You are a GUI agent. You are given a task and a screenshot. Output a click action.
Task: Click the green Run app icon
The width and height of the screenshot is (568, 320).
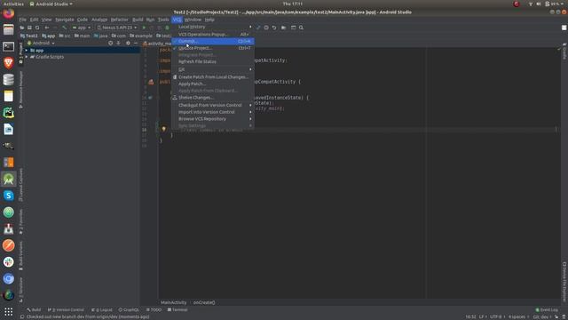point(144,28)
